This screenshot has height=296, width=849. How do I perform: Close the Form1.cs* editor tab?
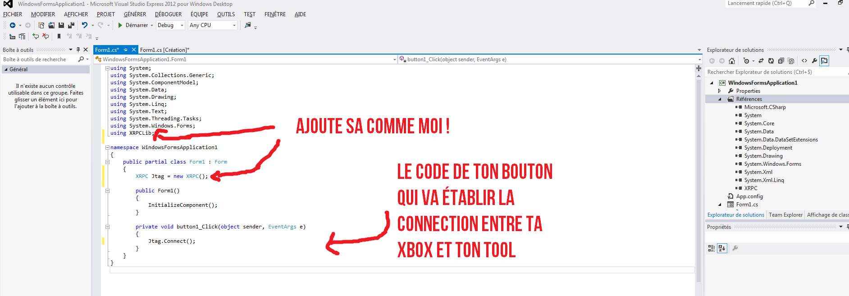click(x=134, y=50)
